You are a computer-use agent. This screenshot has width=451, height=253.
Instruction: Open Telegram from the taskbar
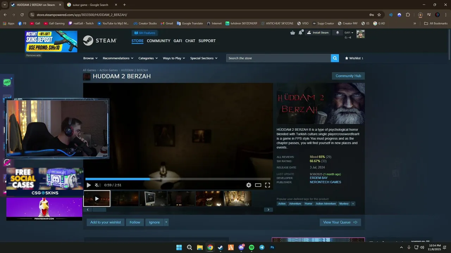coord(262,247)
